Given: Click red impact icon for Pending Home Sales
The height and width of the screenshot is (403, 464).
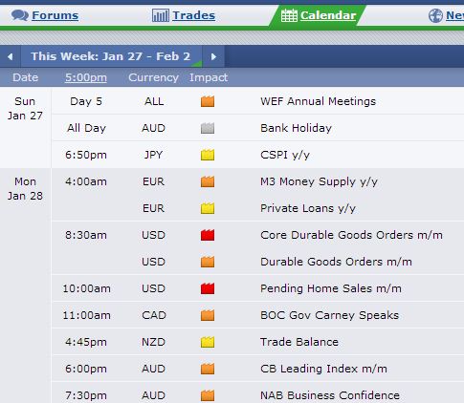Looking at the screenshot, I should coord(208,288).
